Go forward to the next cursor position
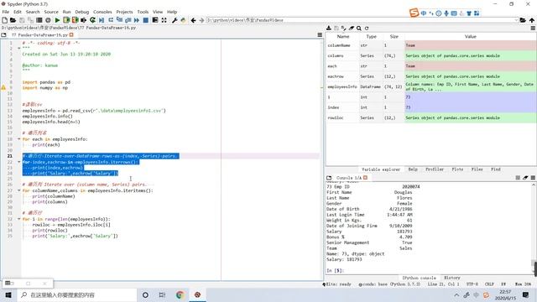Viewport: 537px width, 302px height. point(201,20)
